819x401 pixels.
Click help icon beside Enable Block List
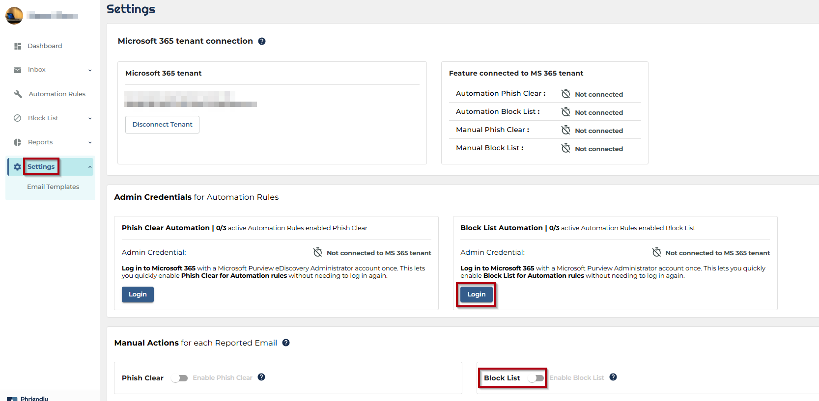click(613, 377)
